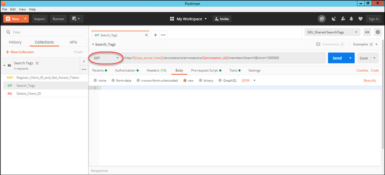Click the Sign In button

click(374, 19)
